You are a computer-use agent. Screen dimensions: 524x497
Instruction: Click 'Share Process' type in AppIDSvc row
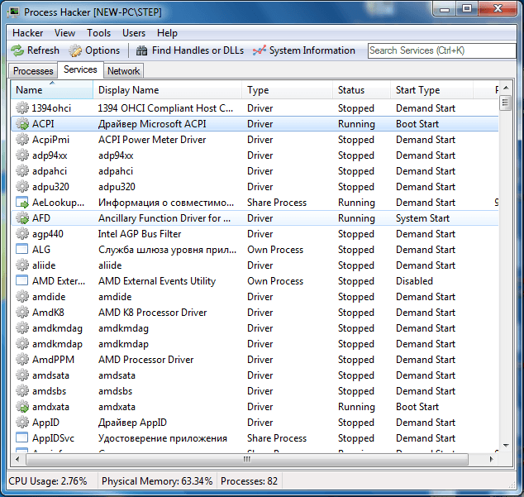[x=277, y=438]
